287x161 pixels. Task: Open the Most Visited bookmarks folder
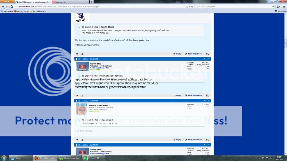pos(7,11)
